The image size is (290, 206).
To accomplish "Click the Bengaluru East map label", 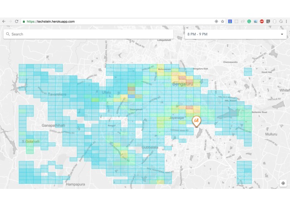I will 200,68.
